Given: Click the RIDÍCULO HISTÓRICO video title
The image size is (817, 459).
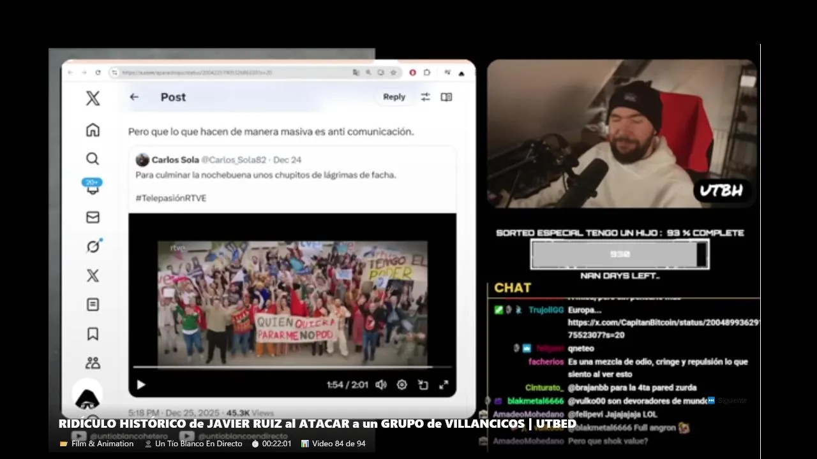Looking at the screenshot, I should pos(317,424).
